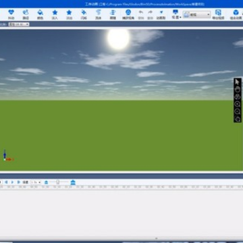Capture the current camera viewpoint
The width and height of the screenshot is (243, 243).
[128, 14]
